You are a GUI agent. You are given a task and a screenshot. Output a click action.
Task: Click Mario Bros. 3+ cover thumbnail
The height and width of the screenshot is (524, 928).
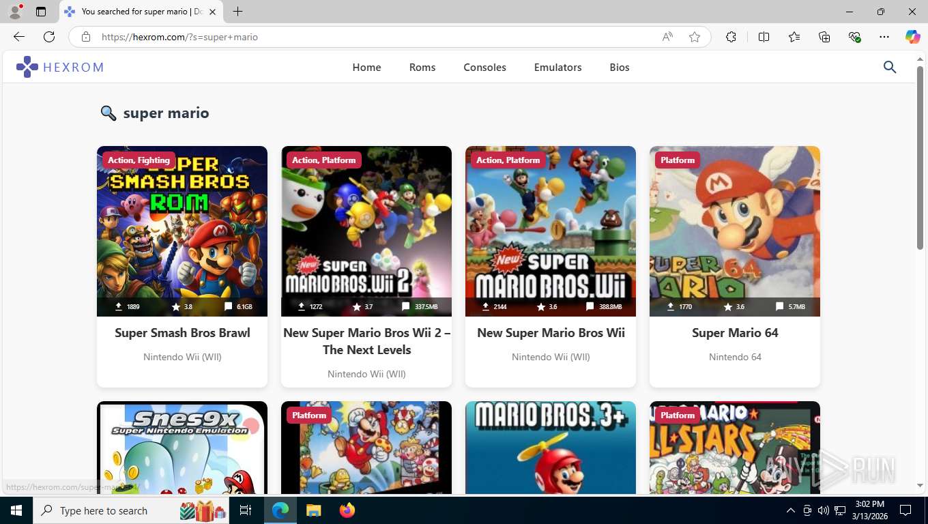coord(551,448)
